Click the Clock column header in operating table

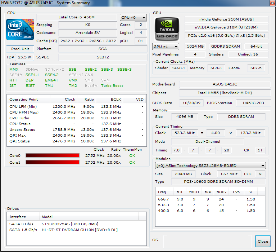(64, 99)
